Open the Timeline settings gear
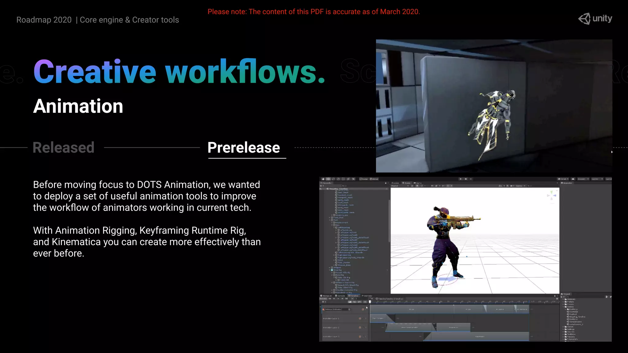 557,299
